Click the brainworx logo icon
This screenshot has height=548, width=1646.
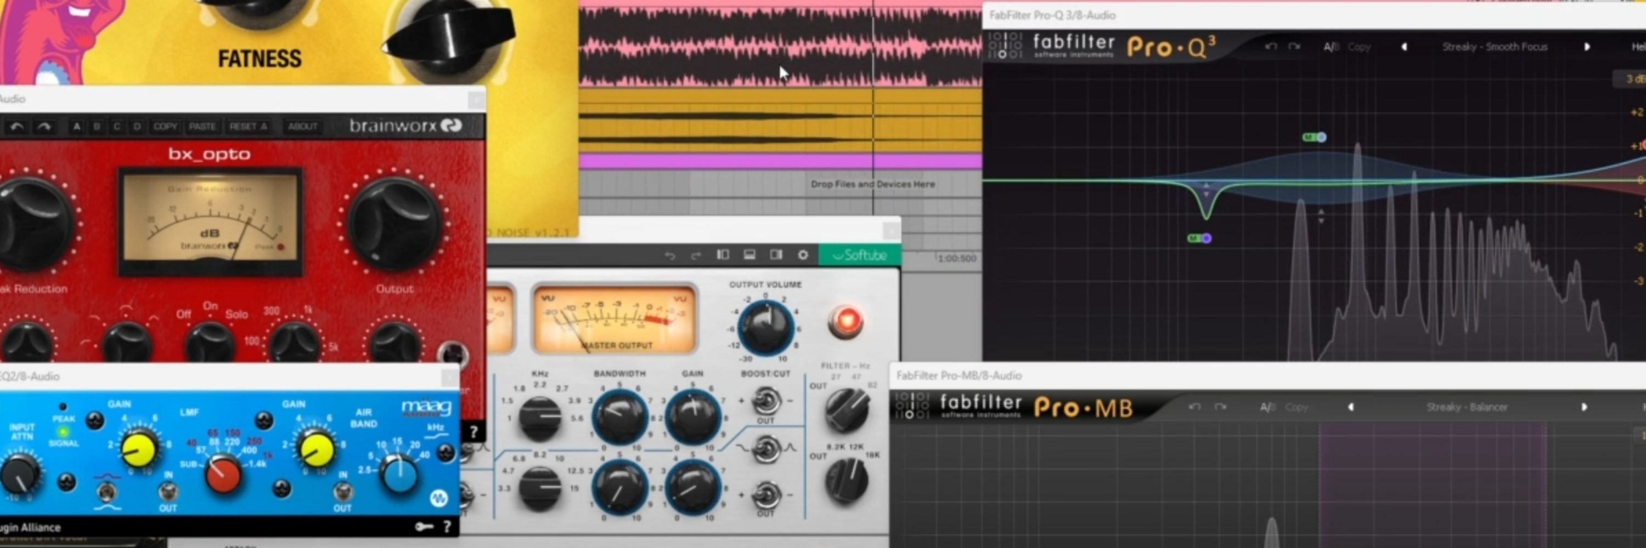tap(451, 125)
